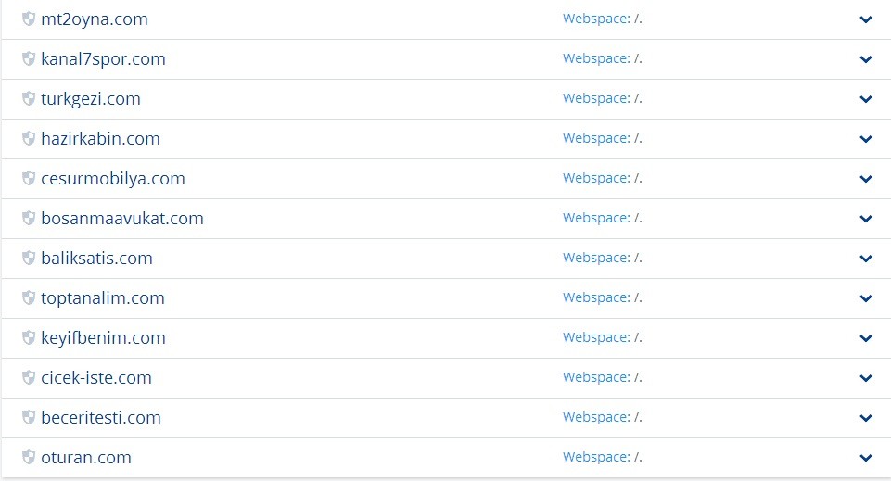Click the shield icon beside turkgezi.com
Screen dimensions: 891x481
coord(29,98)
